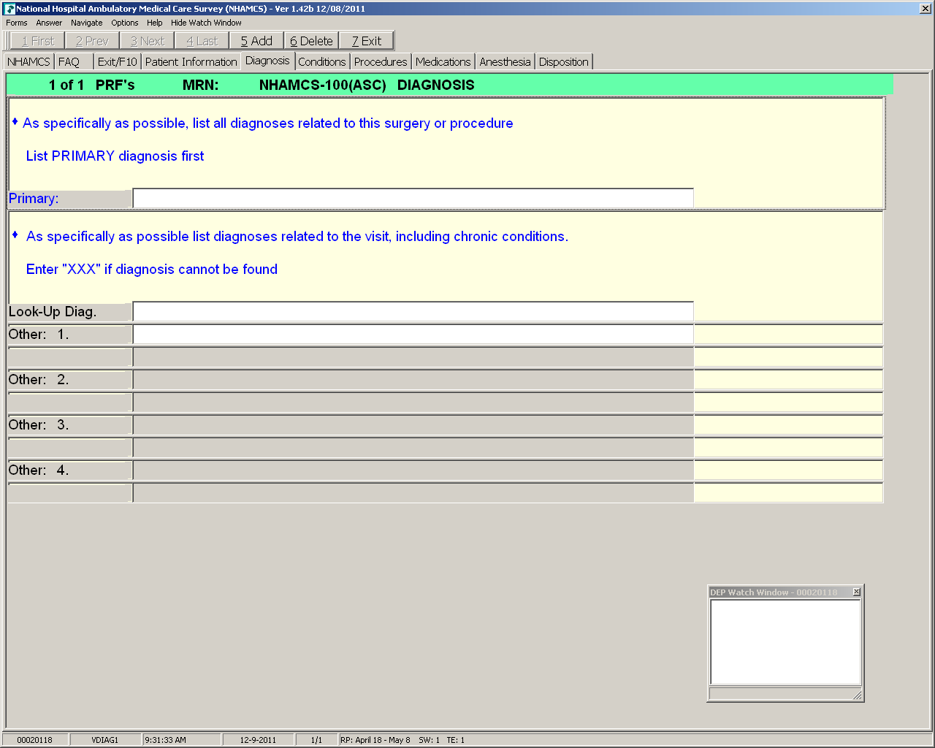Click the 'Other: 4.' label
This screenshot has width=935, height=748.
(39, 470)
